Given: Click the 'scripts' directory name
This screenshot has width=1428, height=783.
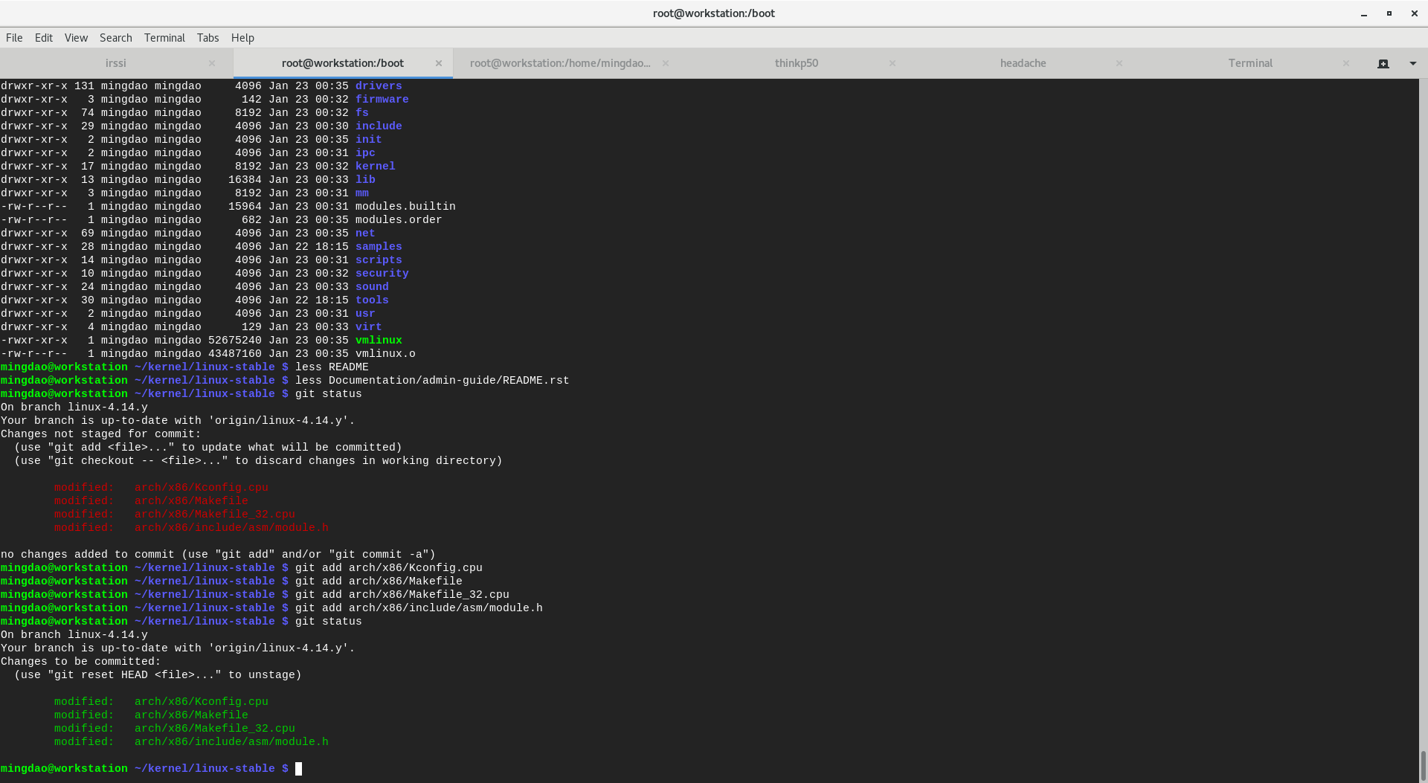Looking at the screenshot, I should 379,260.
